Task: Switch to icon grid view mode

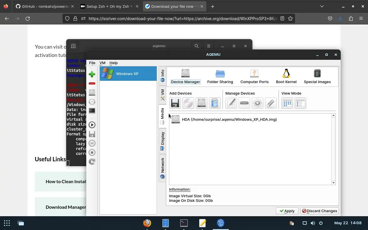Action: pyautogui.click(x=287, y=103)
